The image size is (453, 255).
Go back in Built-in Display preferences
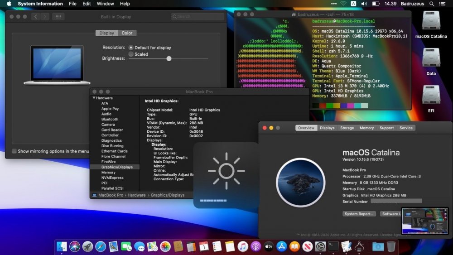pos(35,16)
